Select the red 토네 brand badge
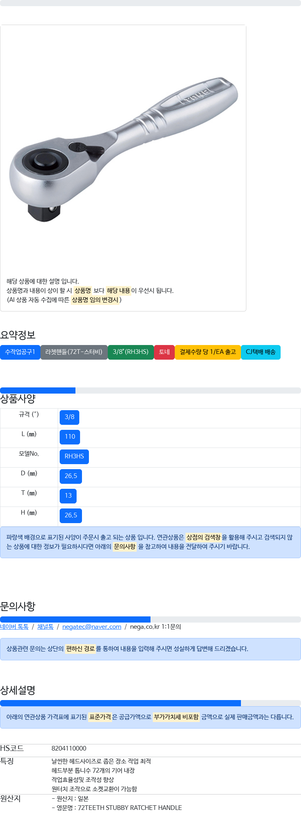Screen dimensions: 301x813 coord(164,352)
